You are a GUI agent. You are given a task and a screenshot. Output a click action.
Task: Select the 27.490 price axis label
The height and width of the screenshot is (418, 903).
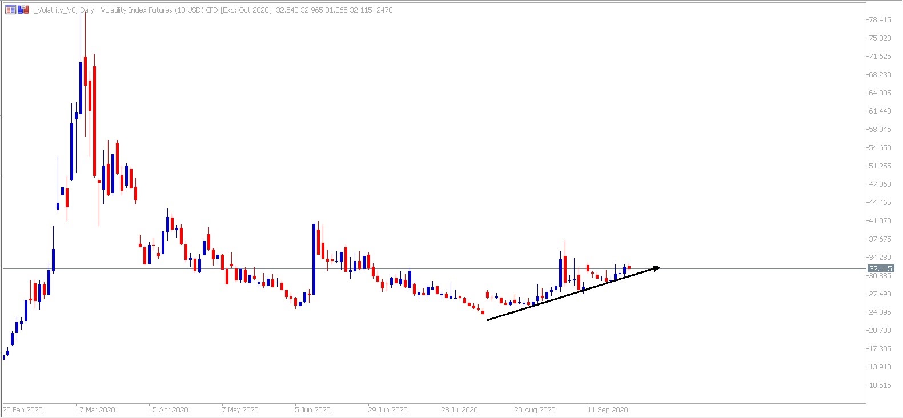click(880, 294)
